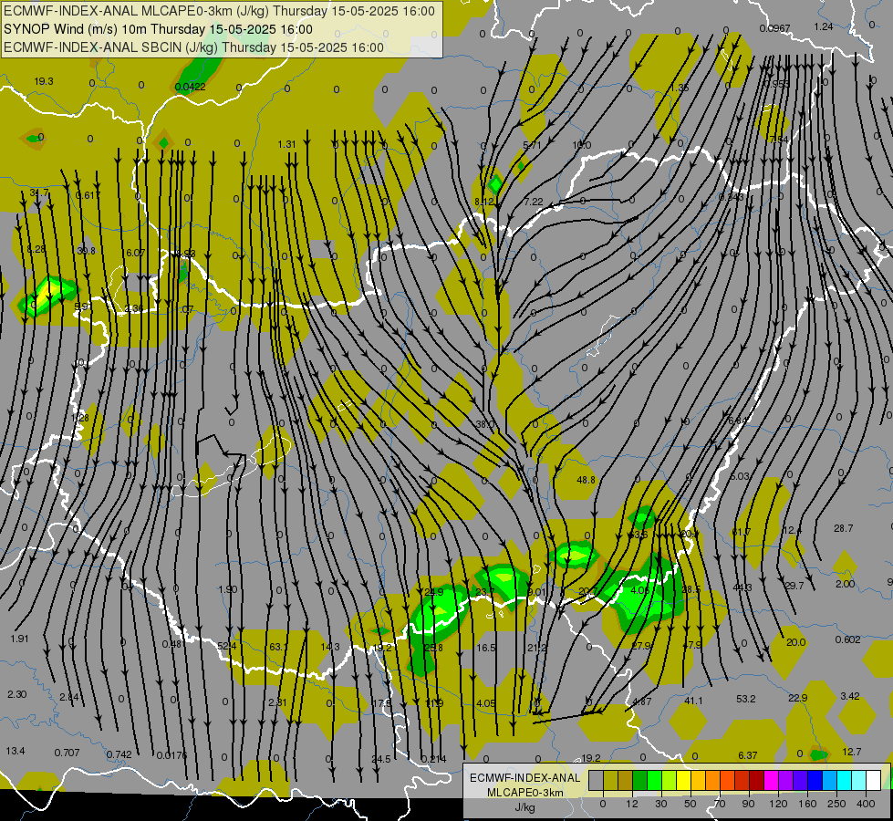Click the map value 1.24
The width and height of the screenshot is (893, 821).
(824, 26)
